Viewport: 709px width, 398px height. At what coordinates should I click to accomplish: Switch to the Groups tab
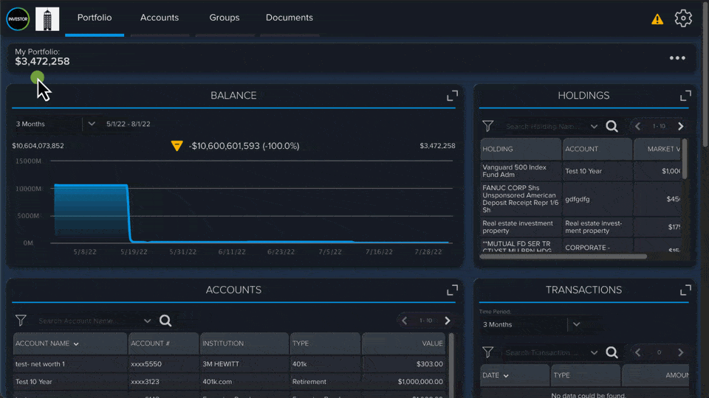click(x=225, y=18)
